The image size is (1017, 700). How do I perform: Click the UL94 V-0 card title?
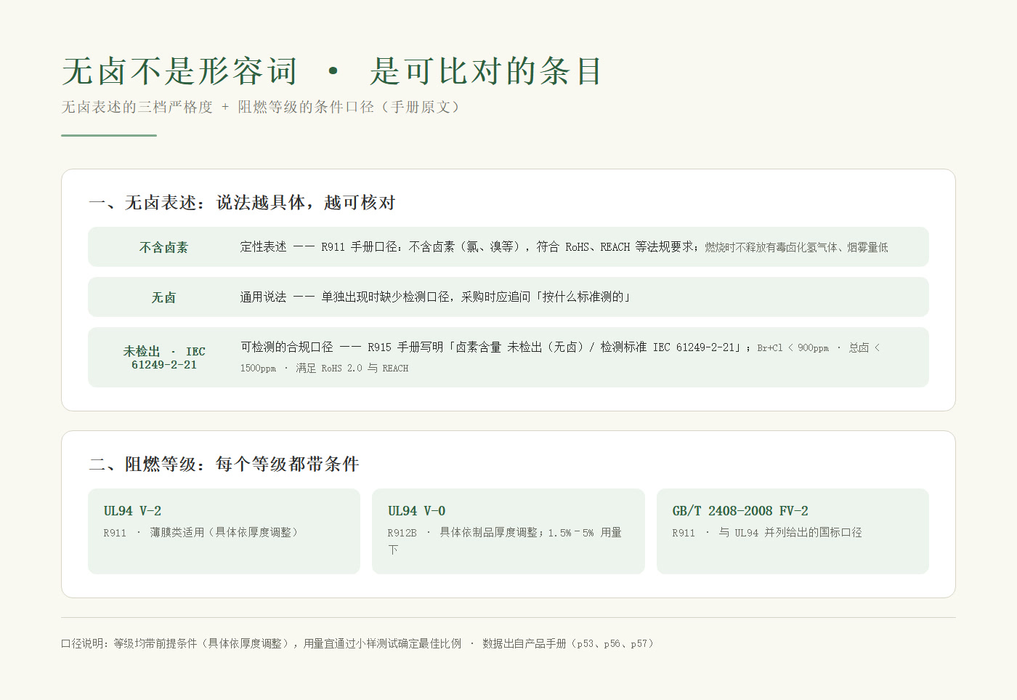click(x=416, y=511)
